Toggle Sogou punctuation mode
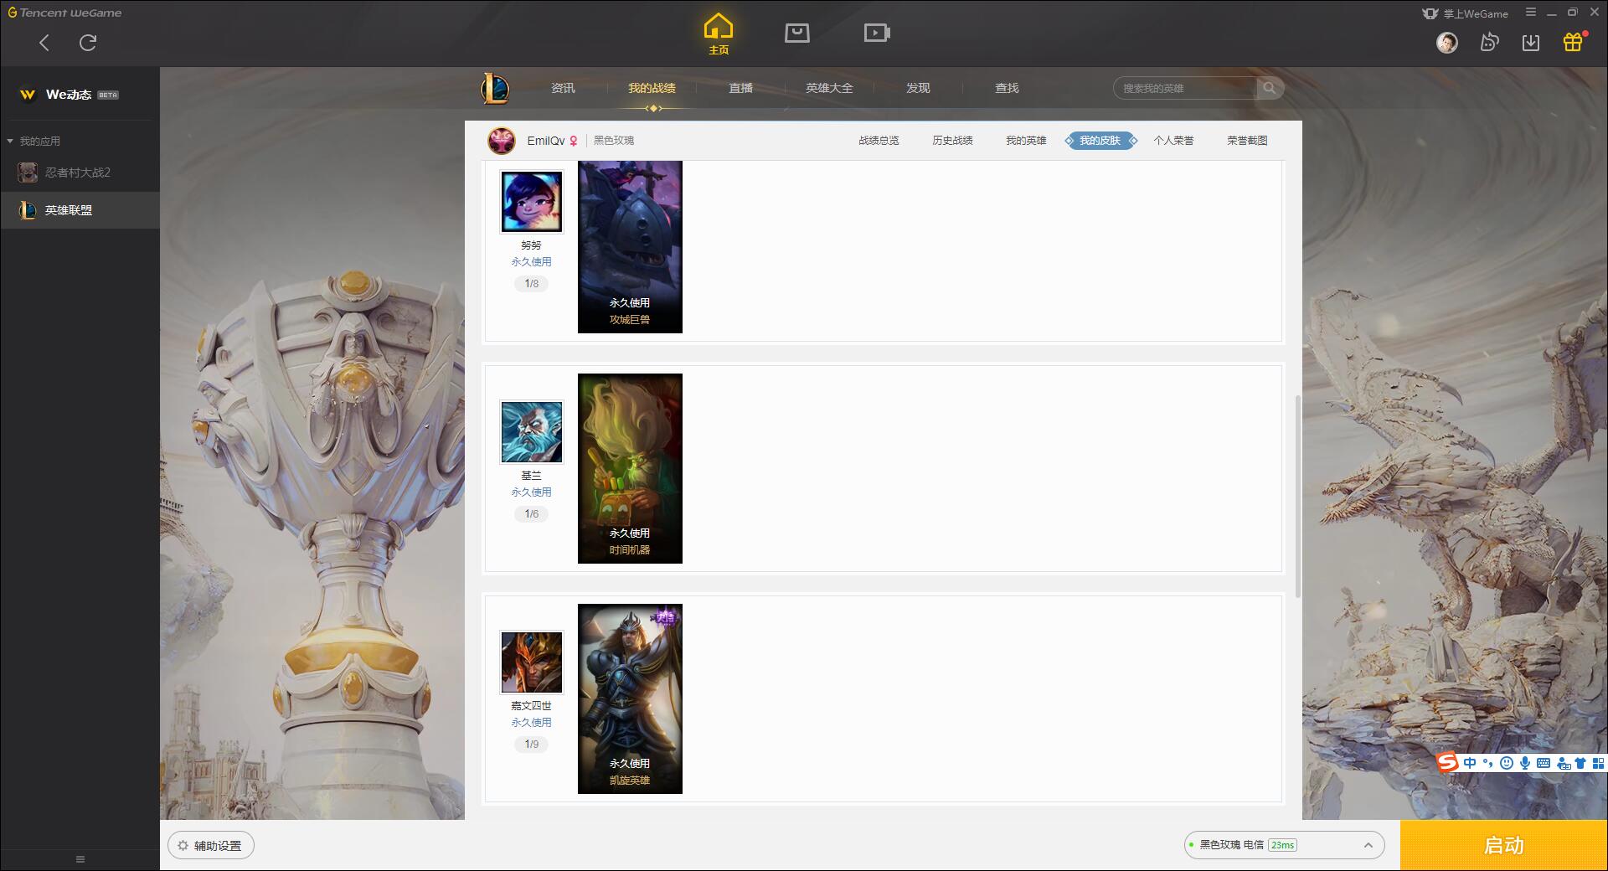 [x=1488, y=763]
